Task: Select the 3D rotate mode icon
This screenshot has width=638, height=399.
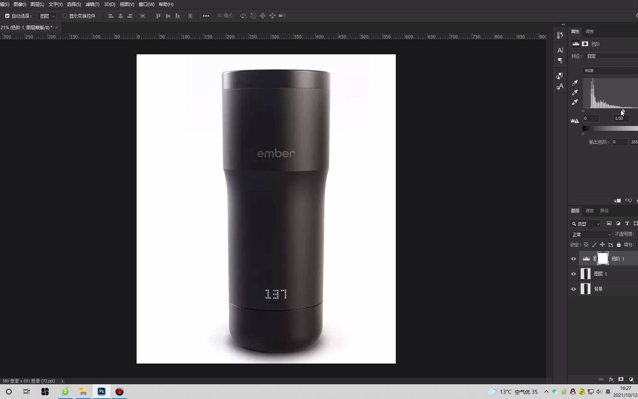Action: pos(244,16)
